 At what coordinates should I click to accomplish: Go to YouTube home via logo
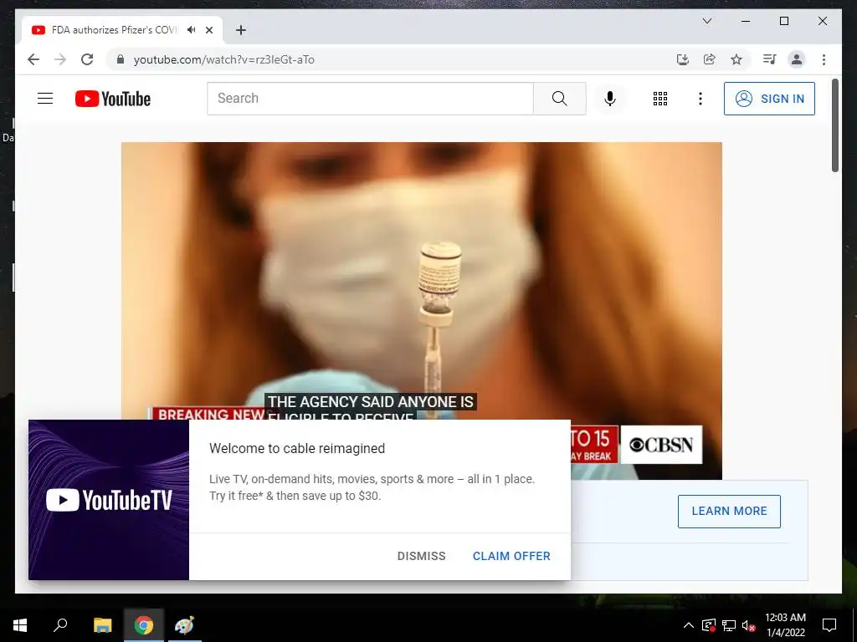(x=113, y=99)
